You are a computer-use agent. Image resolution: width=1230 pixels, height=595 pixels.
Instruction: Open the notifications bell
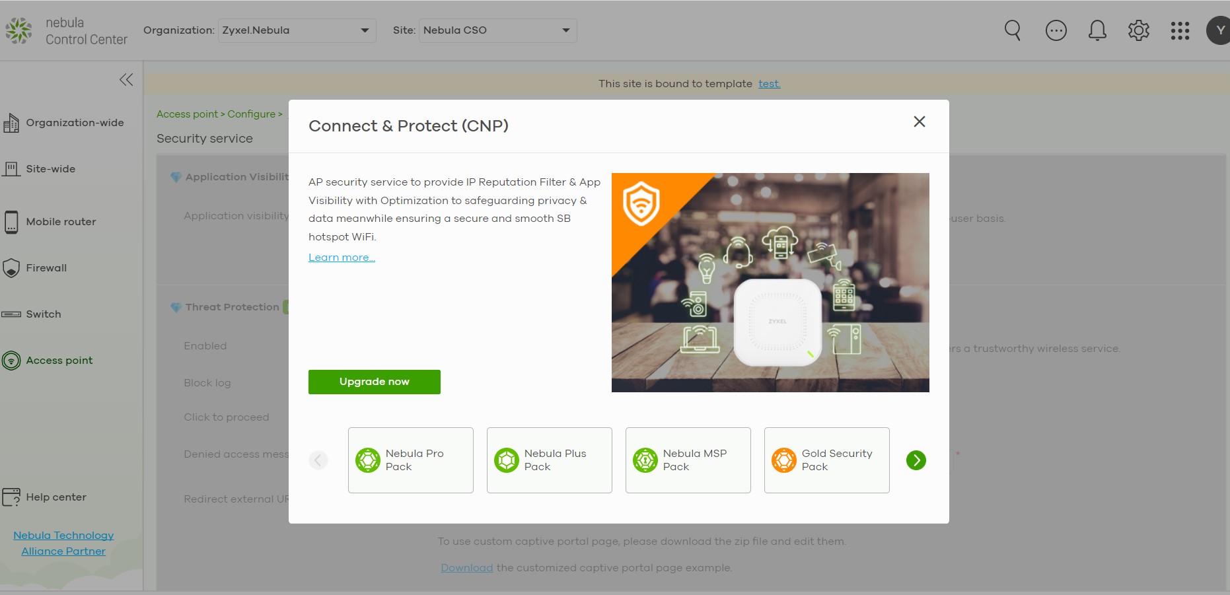pyautogui.click(x=1097, y=30)
